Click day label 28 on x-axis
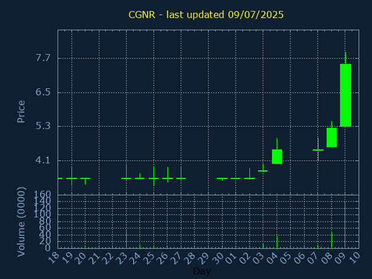The height and width of the screenshot is (279, 372). [x=191, y=258]
